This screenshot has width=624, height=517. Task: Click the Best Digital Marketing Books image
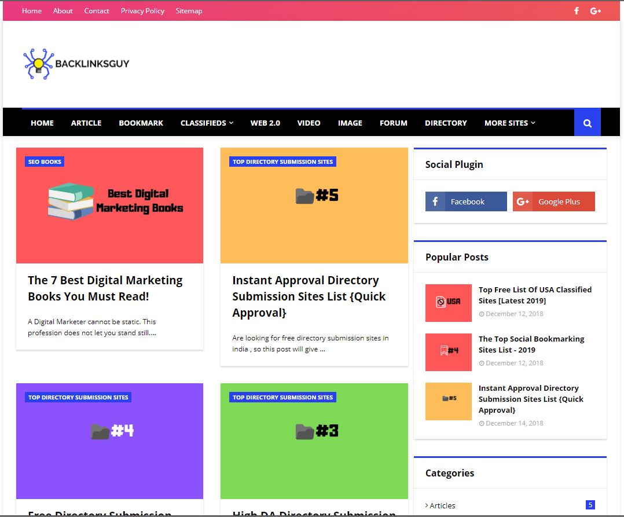click(x=109, y=206)
